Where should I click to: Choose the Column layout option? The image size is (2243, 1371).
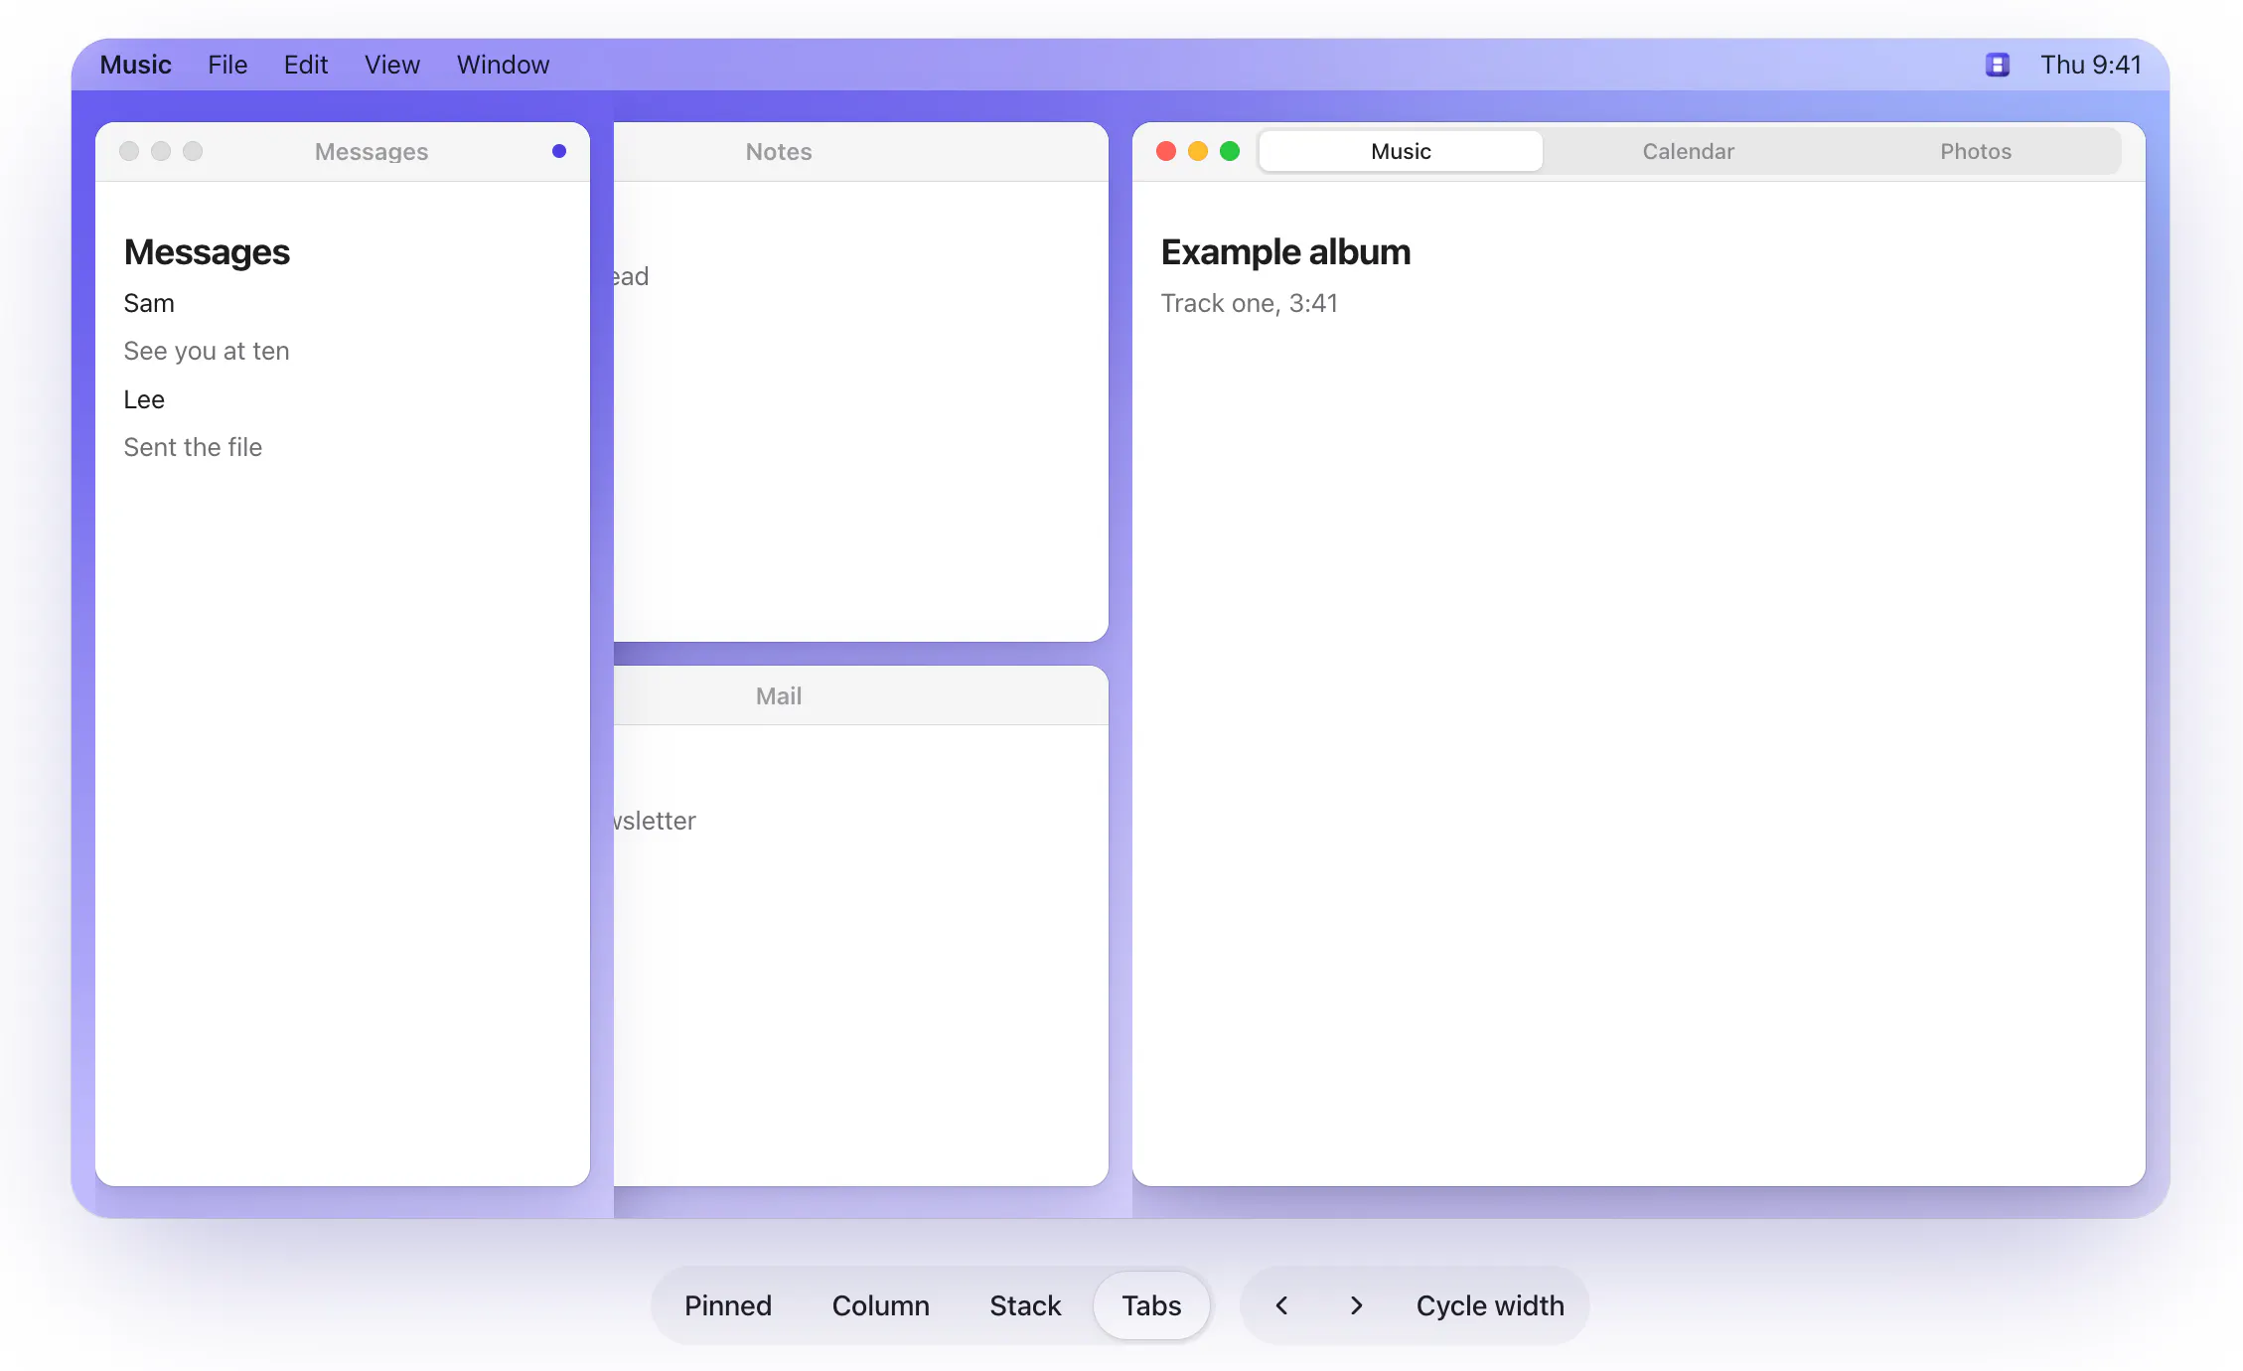click(881, 1305)
